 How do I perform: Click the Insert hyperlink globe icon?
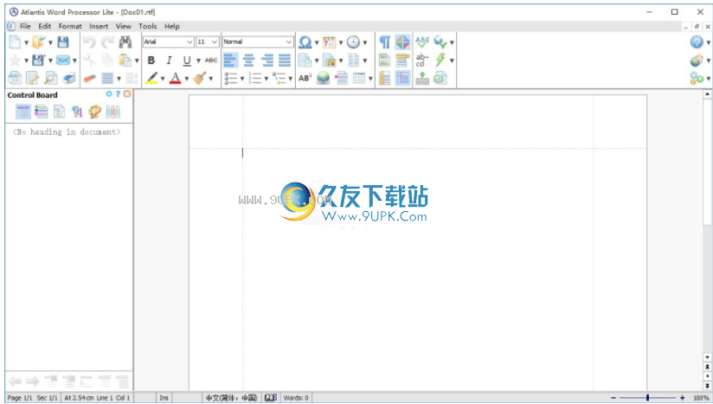click(324, 78)
